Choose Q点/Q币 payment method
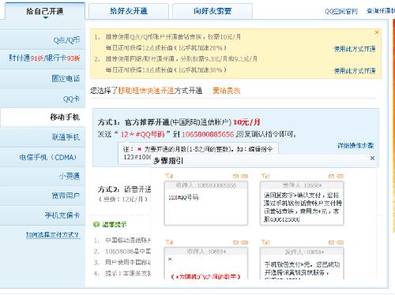This screenshot has height=295, width=395. (x=43, y=40)
